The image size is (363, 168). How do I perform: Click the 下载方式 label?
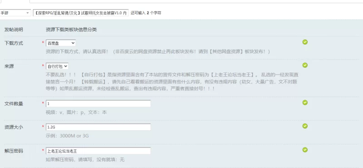pos(14,43)
